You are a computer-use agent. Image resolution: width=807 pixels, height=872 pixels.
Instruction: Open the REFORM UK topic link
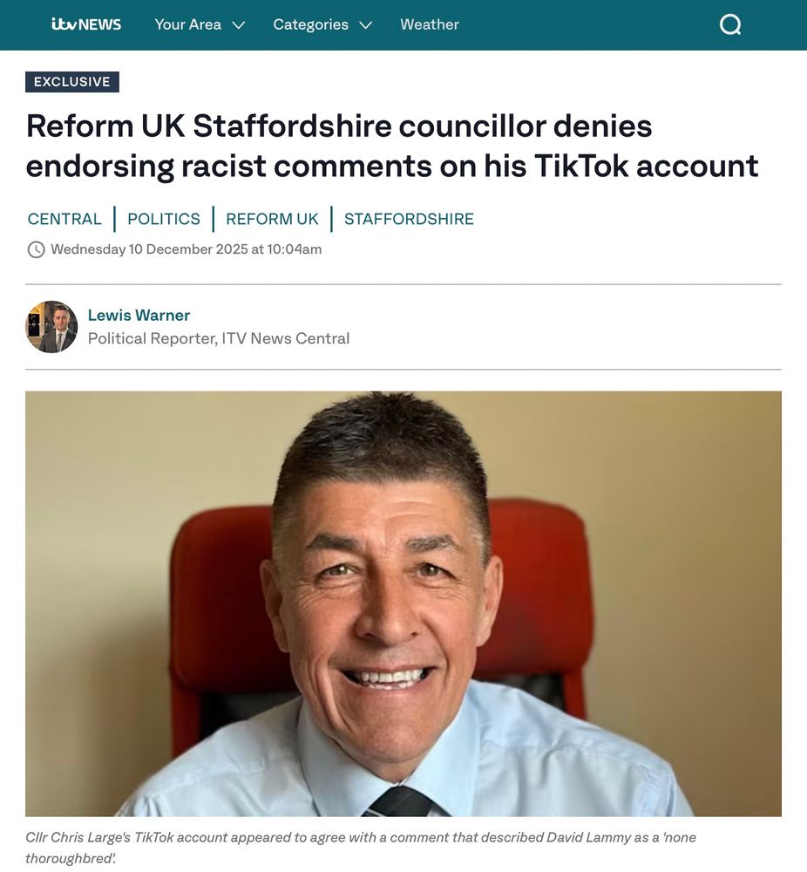pos(272,219)
